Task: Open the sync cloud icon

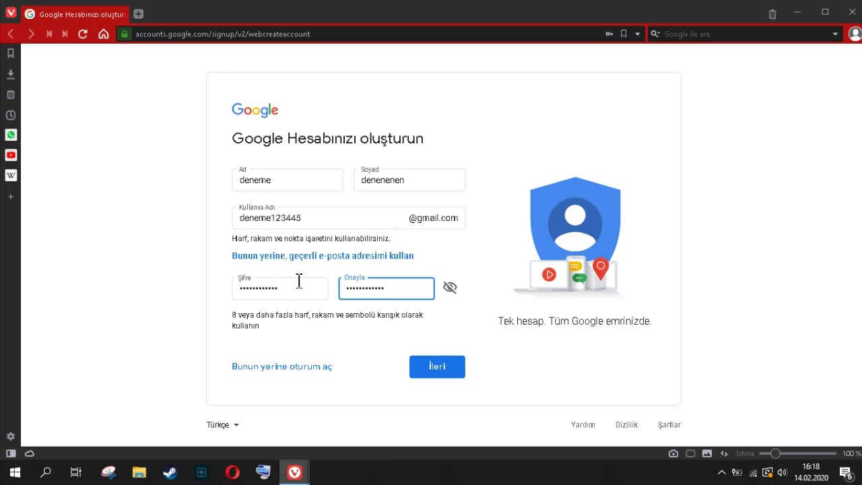Action: 30,453
